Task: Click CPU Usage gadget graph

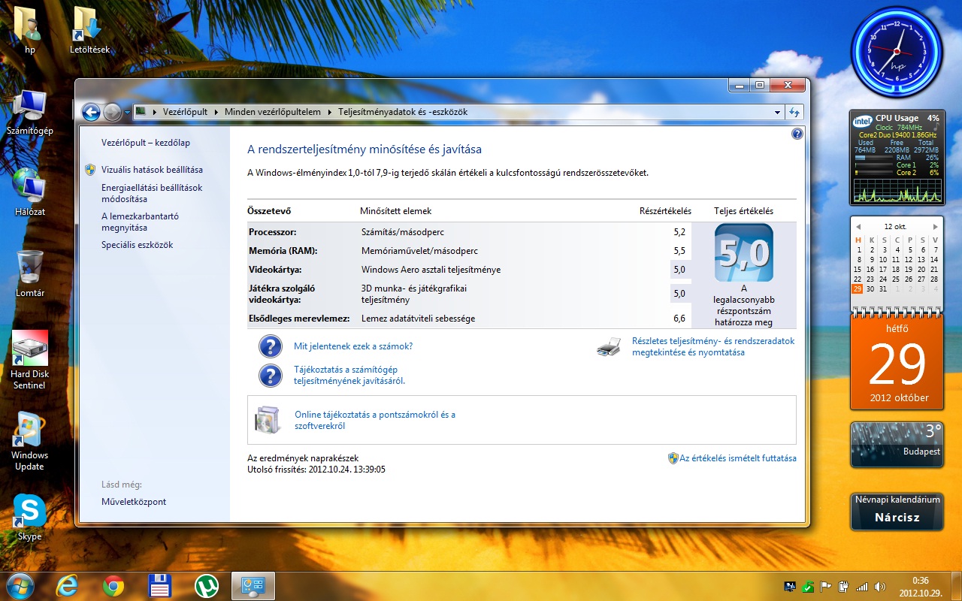Action: pos(897,191)
